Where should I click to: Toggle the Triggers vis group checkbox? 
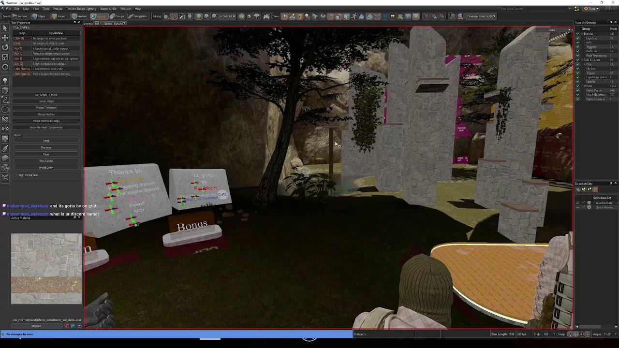(x=577, y=47)
